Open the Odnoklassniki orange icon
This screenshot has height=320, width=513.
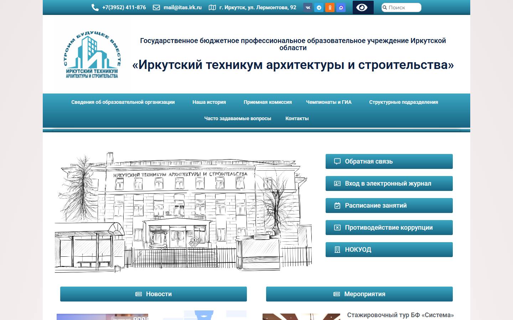[x=330, y=7]
